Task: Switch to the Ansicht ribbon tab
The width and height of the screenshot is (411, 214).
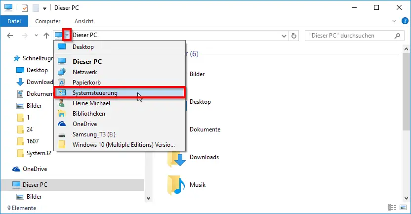Action: pos(84,21)
